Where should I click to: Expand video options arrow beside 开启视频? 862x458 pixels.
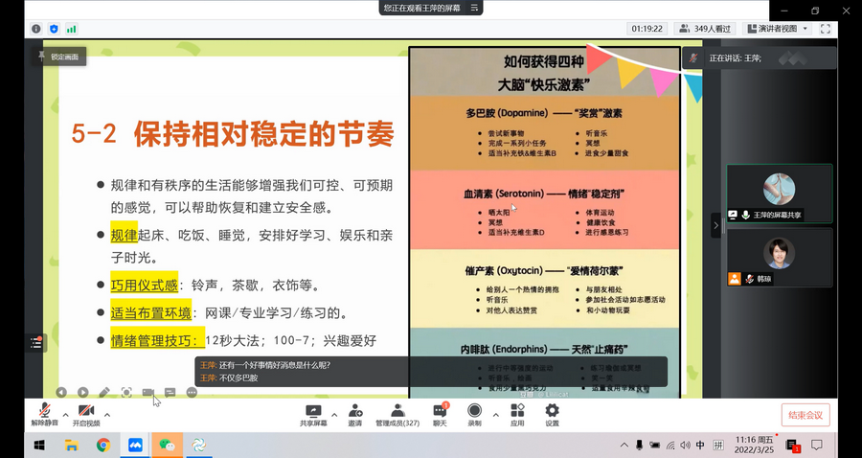[x=107, y=415]
